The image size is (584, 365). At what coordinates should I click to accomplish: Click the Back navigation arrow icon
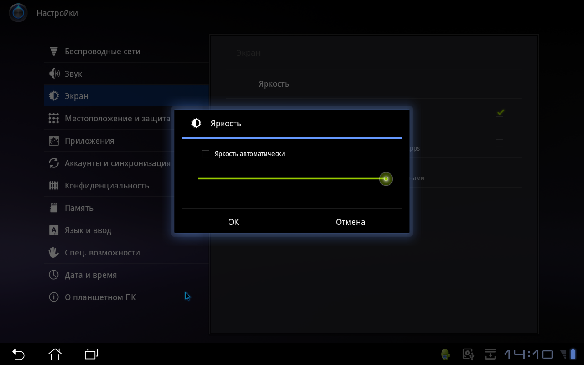pos(18,354)
